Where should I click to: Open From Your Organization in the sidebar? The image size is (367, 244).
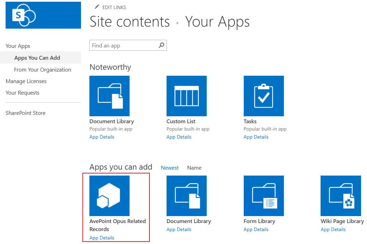pos(42,69)
